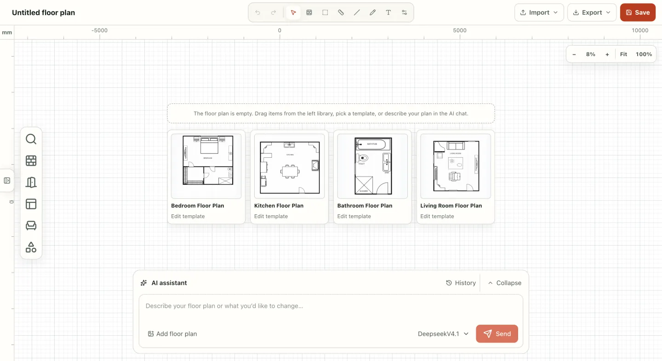
Task: Open the shapes category in left library
Action: pyautogui.click(x=31, y=247)
